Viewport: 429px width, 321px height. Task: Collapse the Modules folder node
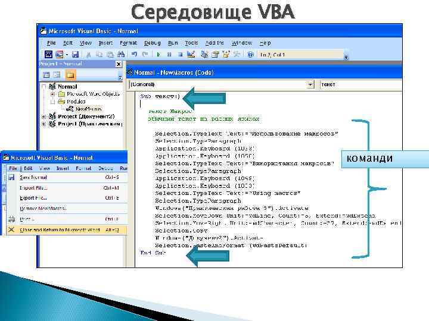pyautogui.click(x=53, y=102)
